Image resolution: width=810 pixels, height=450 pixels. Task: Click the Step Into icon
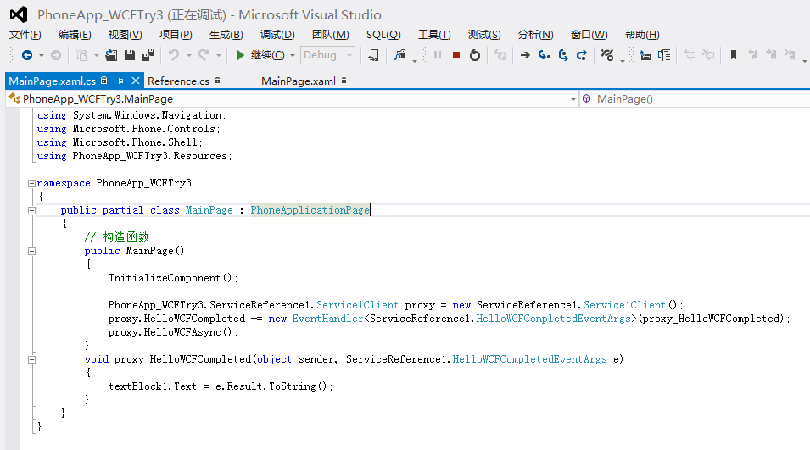click(544, 55)
